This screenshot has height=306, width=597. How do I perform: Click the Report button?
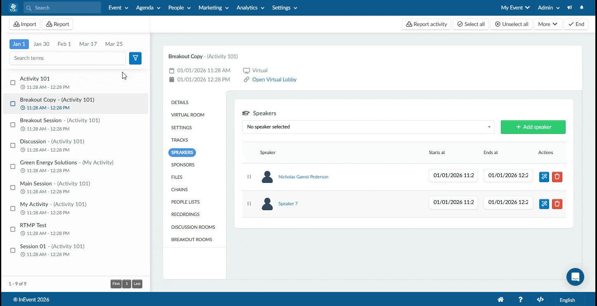pos(57,24)
